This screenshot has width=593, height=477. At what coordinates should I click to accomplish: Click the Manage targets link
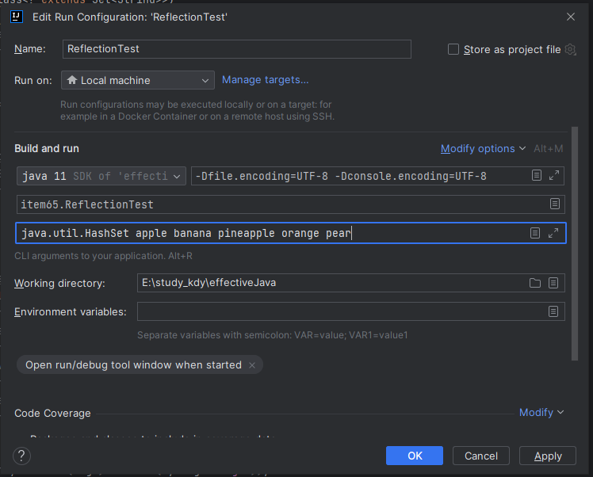[x=265, y=80]
